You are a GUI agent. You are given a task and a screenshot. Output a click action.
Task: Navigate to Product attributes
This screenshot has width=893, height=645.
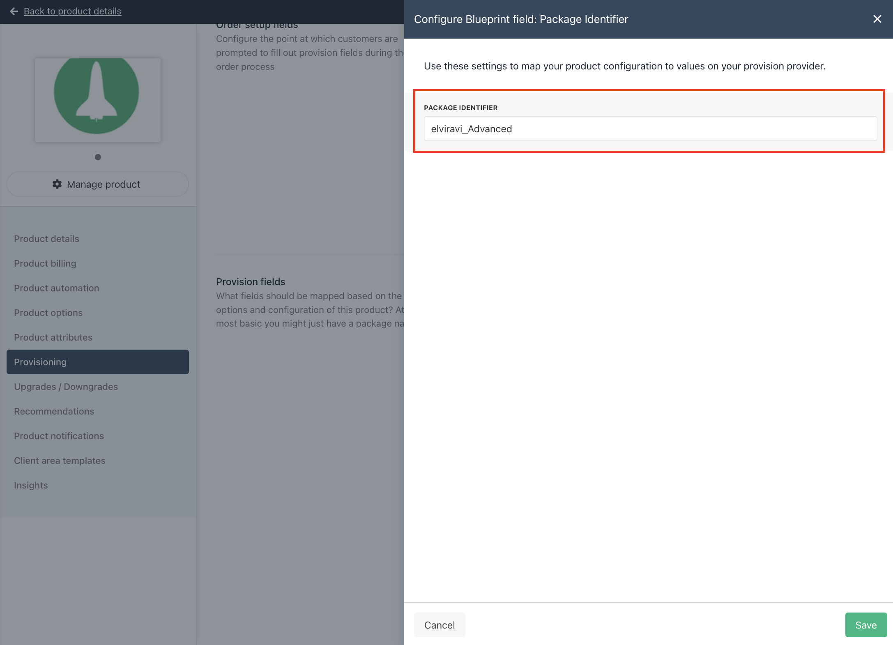click(x=53, y=337)
